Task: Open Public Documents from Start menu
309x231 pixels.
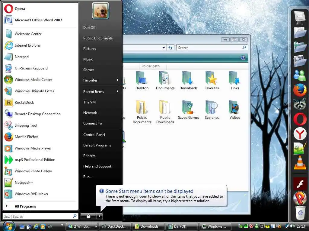Action: [98, 38]
